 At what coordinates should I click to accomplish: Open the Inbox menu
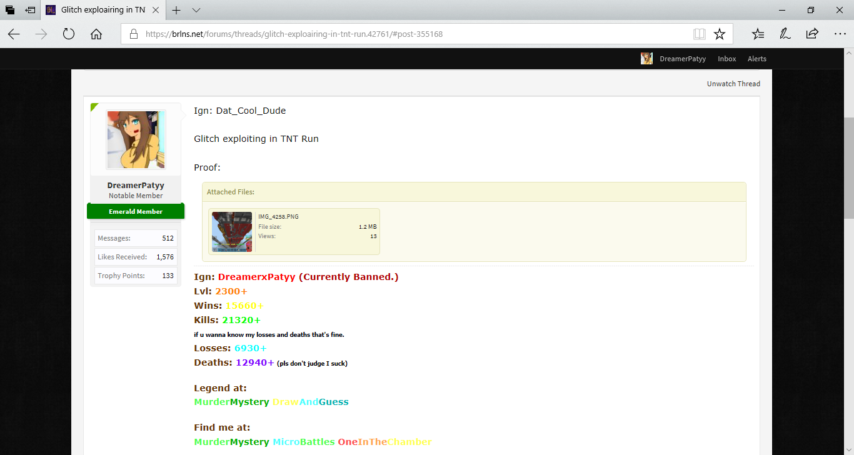727,59
